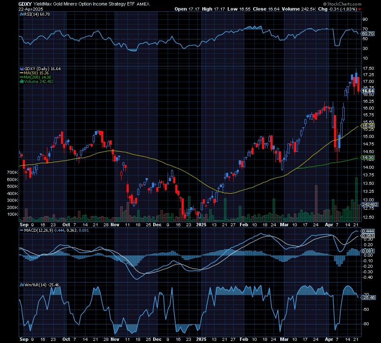Click the AMEX exchange label
Image resolution: width=381 pixels, height=343 pixels.
[x=144, y=4]
